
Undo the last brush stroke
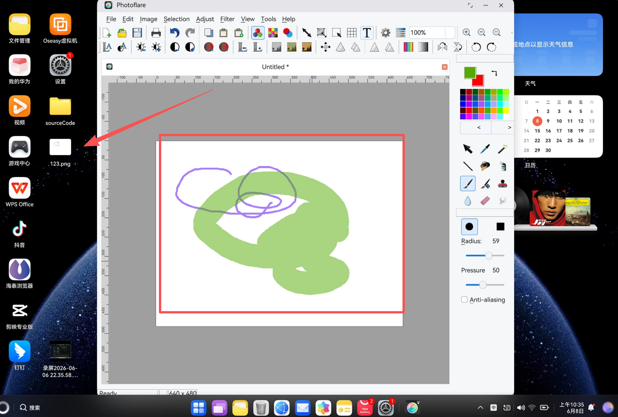[x=175, y=33]
